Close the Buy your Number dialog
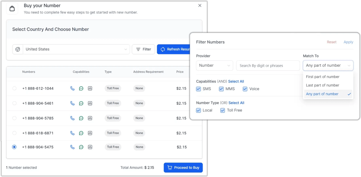 pyautogui.click(x=200, y=6)
